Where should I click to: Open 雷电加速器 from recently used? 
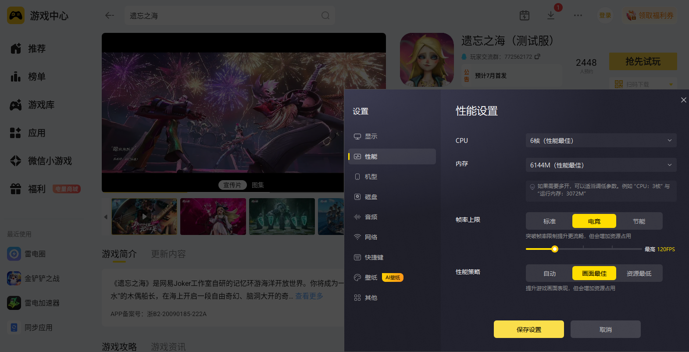[x=33, y=303]
